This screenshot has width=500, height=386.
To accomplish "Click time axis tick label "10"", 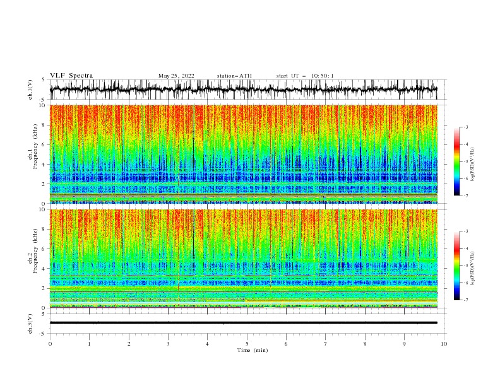I will pos(444,344).
